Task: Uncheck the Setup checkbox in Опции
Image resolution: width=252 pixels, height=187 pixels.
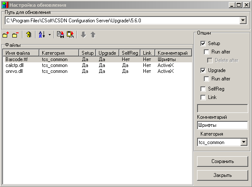Action: click(x=203, y=43)
